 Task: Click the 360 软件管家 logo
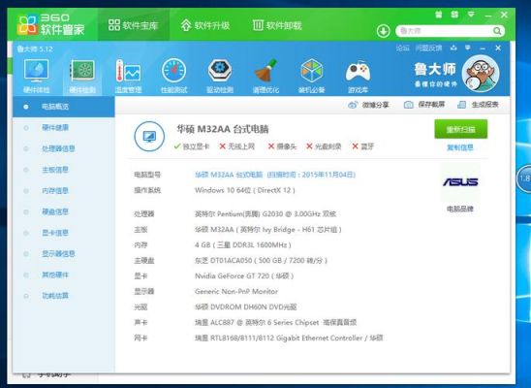[x=50, y=25]
